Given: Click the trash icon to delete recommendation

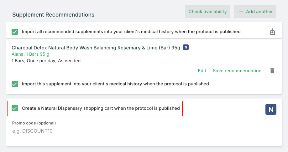Looking at the screenshot, I should pyautogui.click(x=272, y=71).
